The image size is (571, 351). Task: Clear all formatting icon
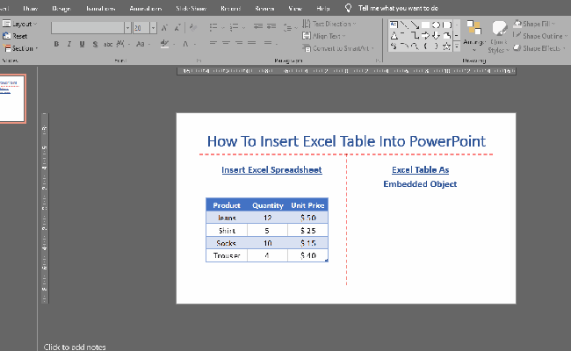pyautogui.click(x=193, y=28)
